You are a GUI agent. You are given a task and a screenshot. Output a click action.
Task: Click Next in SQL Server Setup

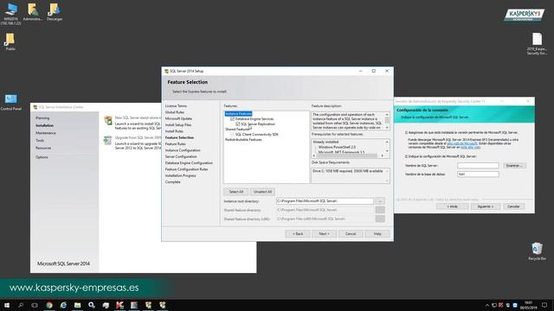[x=324, y=234]
